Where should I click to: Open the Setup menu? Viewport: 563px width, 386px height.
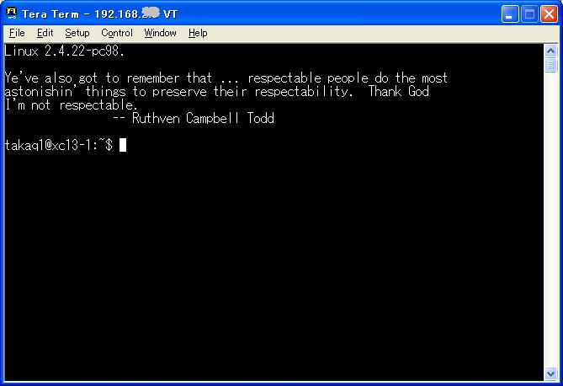[x=77, y=33]
